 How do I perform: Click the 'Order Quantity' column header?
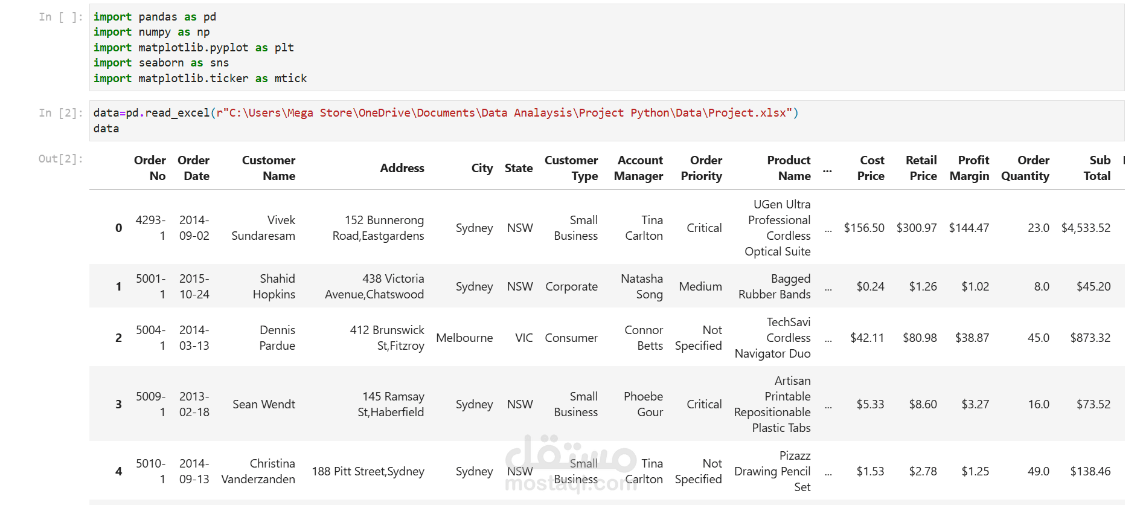[1025, 168]
